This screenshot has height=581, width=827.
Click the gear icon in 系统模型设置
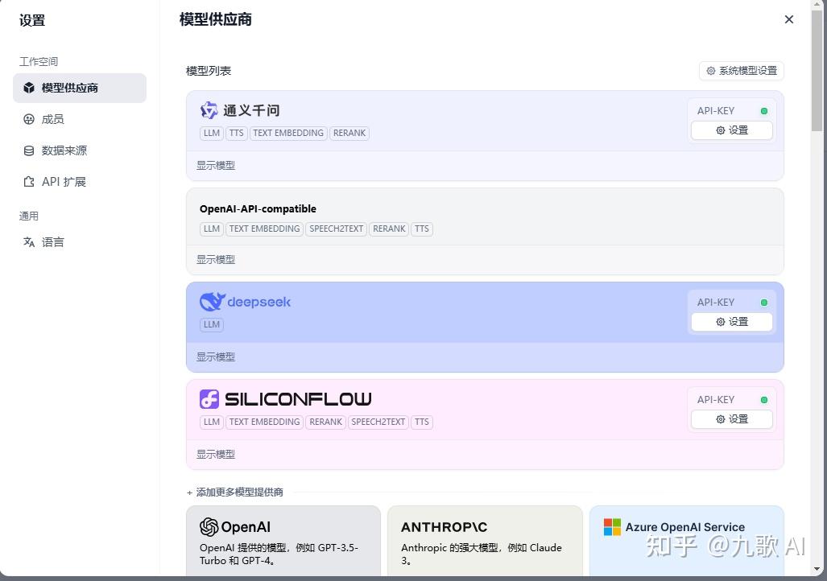point(711,71)
